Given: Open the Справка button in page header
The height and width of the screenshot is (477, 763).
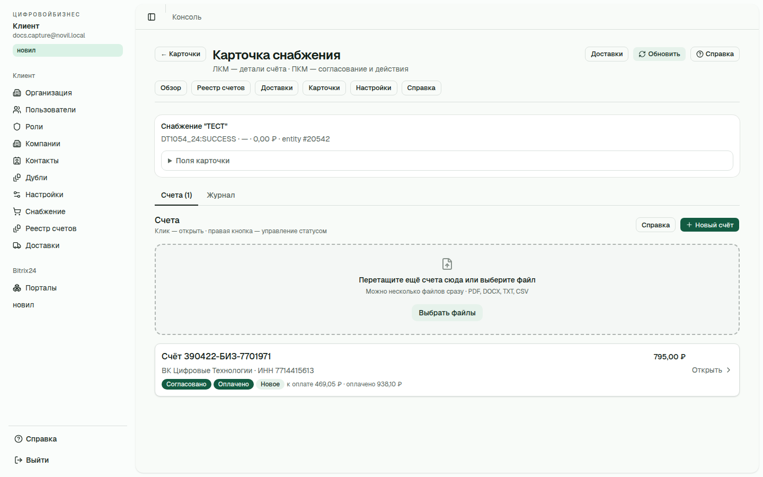Looking at the screenshot, I should [x=715, y=54].
